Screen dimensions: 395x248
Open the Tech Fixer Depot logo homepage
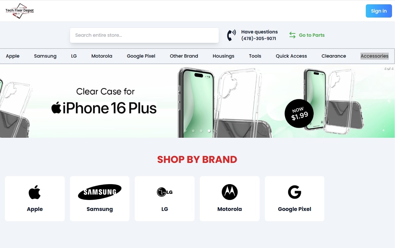20,11
